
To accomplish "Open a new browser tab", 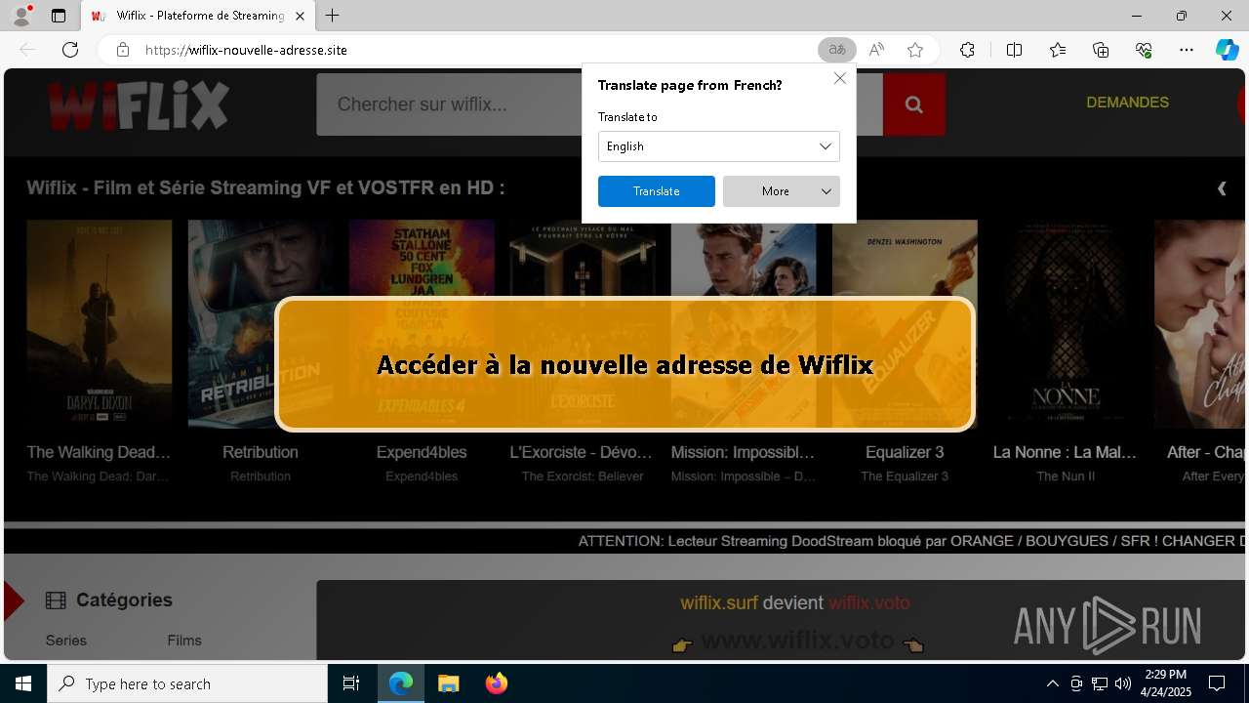I will pos(333,16).
